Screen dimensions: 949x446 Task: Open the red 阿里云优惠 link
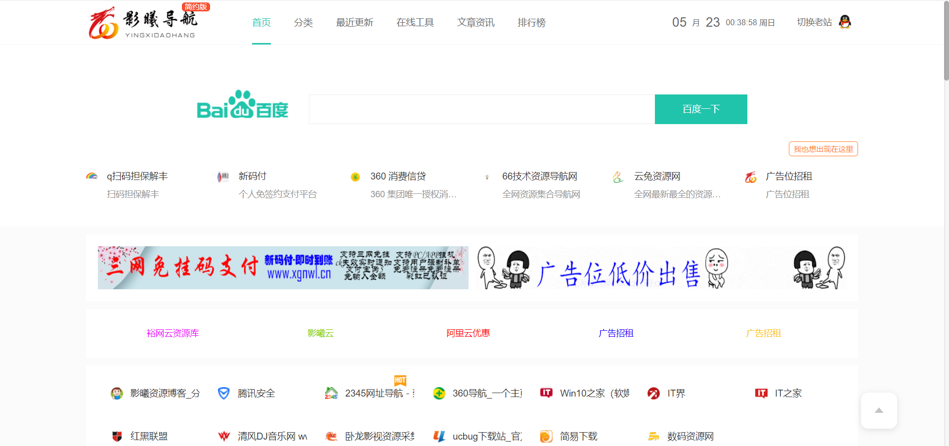coord(468,333)
